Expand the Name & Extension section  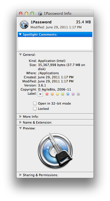pyautogui.click(x=20, y=122)
